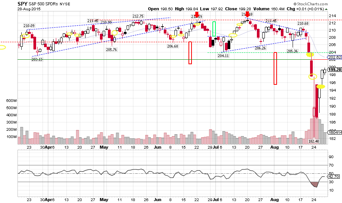
Task: Click the green up-triangle change indicator
Action: point(326,9)
